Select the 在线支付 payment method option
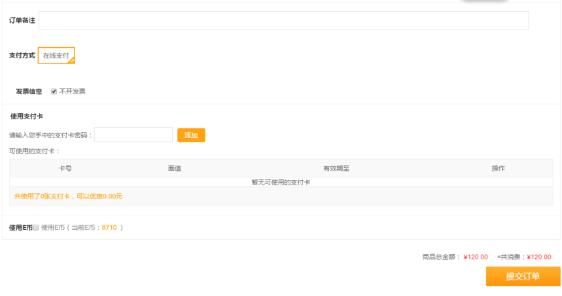562x296 pixels. (x=56, y=56)
